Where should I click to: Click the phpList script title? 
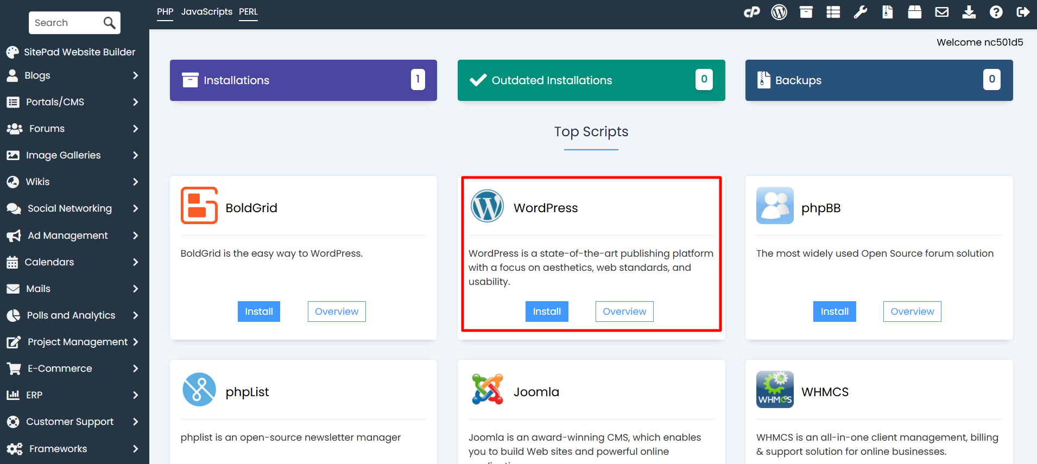(x=247, y=392)
